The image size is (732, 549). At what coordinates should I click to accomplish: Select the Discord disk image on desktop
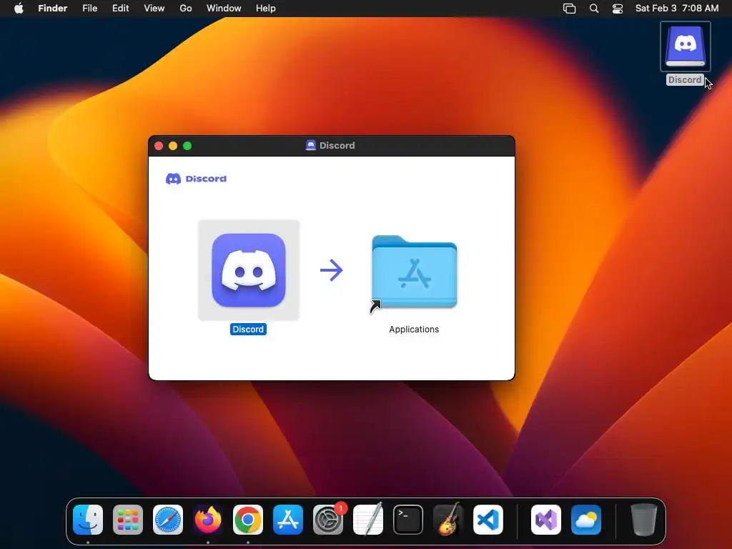pos(686,46)
